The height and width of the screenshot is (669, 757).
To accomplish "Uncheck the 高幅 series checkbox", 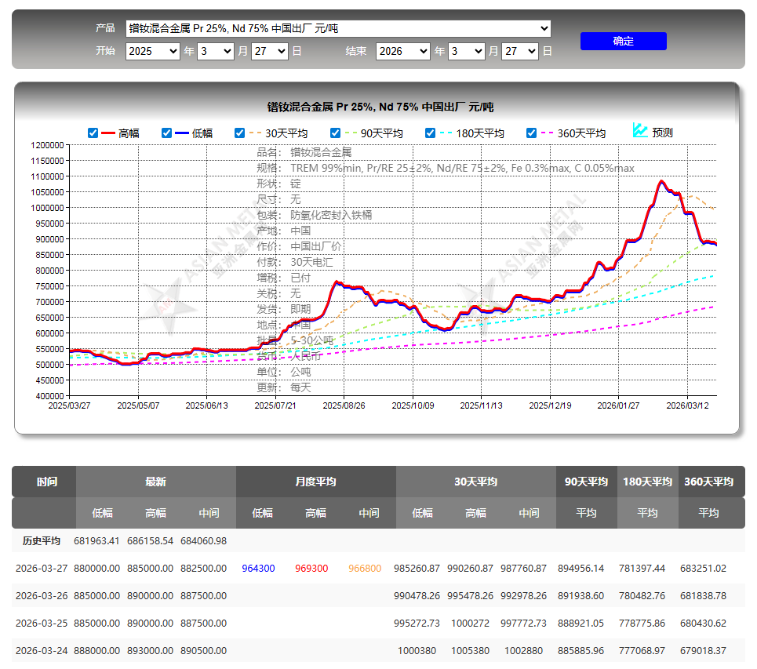I will (x=93, y=133).
